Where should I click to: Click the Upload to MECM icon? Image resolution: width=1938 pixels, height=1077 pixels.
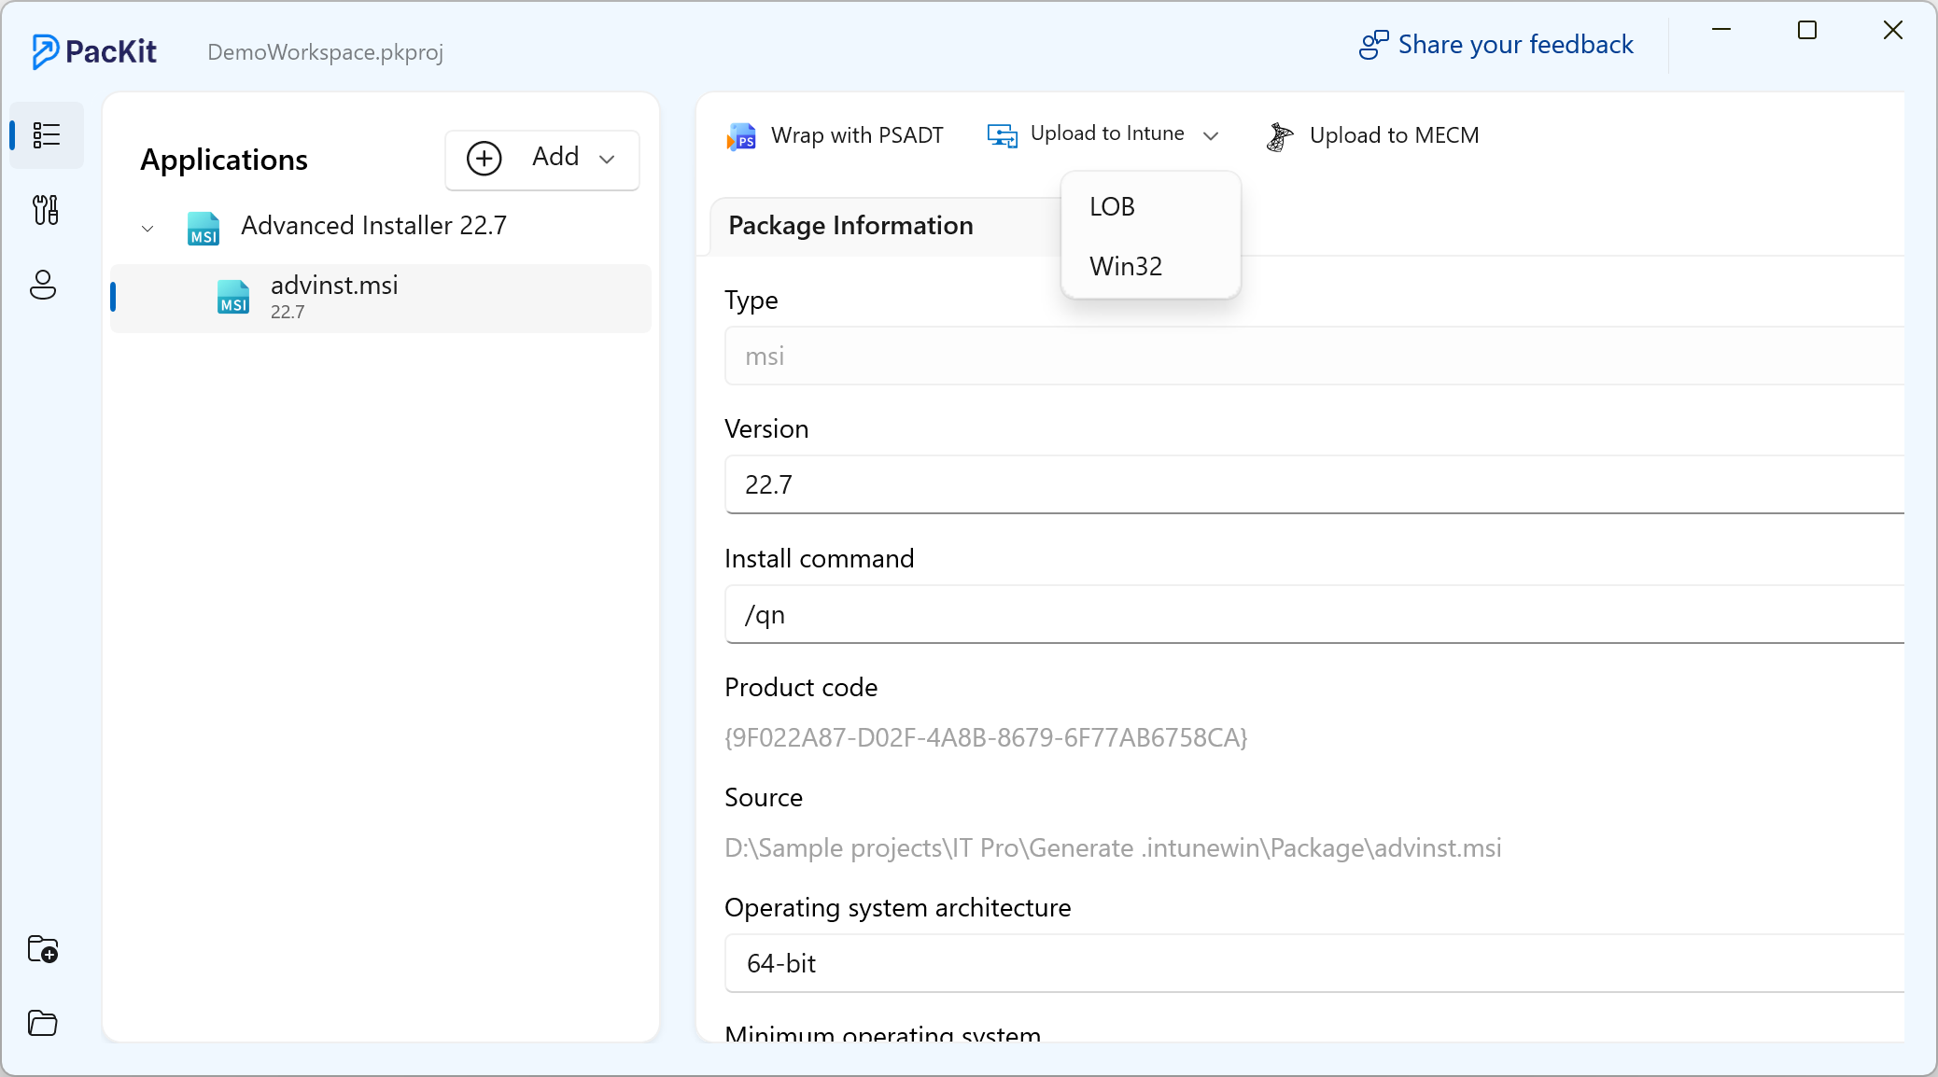click(1279, 136)
